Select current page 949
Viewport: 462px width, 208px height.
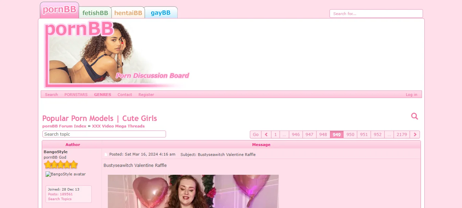pos(337,134)
